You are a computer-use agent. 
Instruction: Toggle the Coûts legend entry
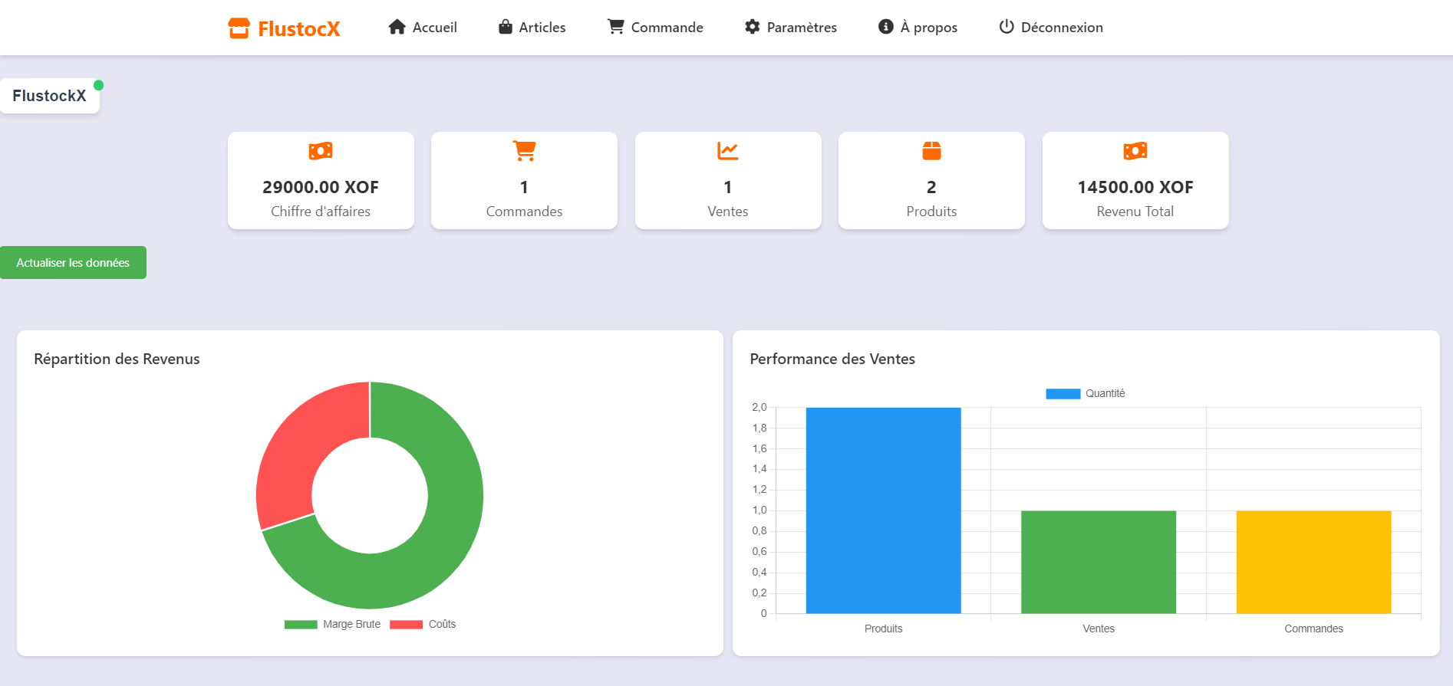pyautogui.click(x=423, y=625)
